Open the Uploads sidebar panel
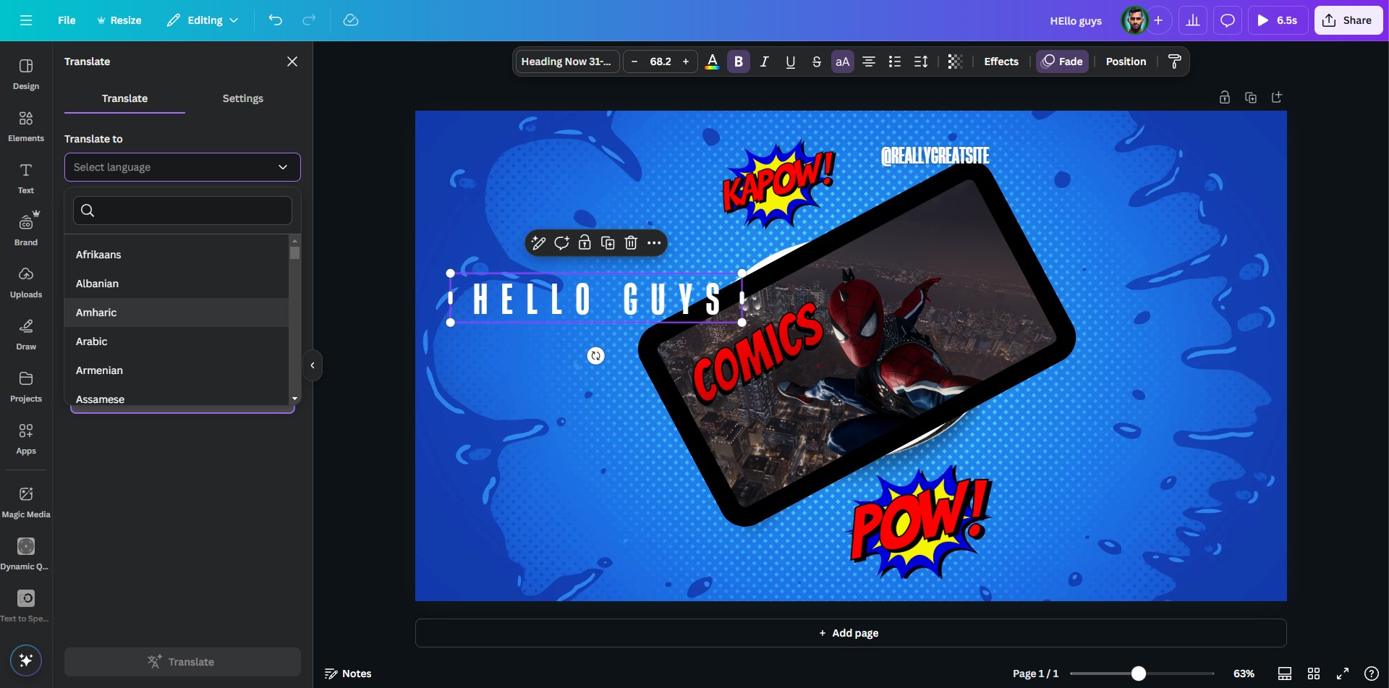This screenshot has width=1389, height=688. (x=26, y=282)
